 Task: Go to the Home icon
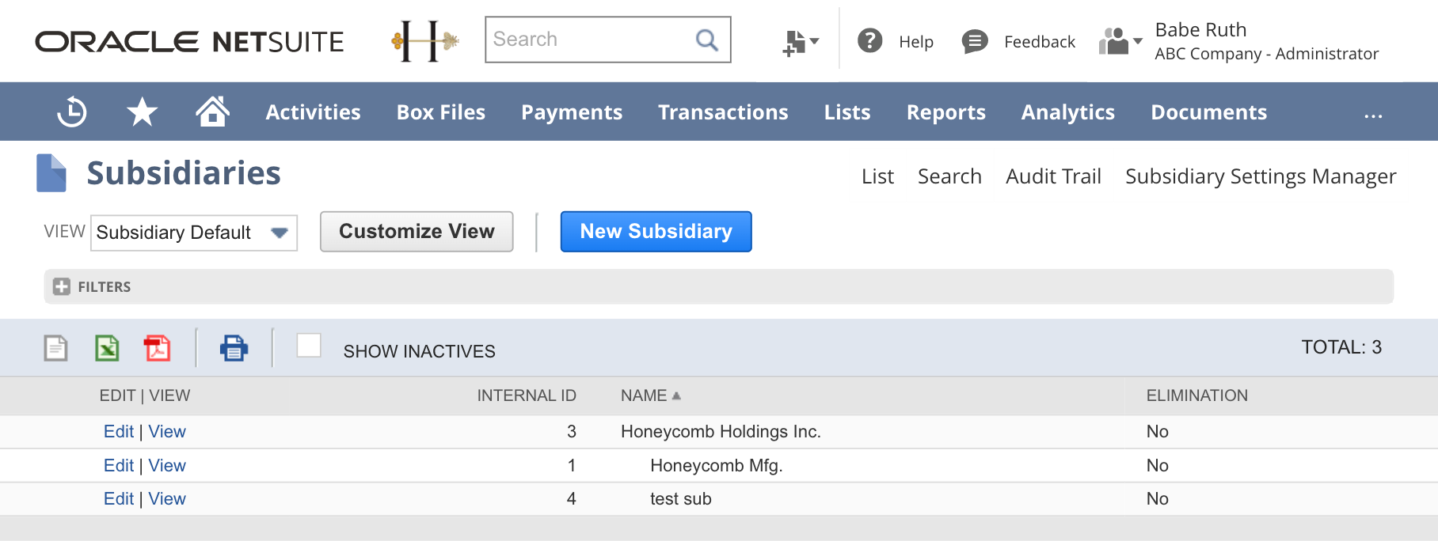tap(212, 112)
